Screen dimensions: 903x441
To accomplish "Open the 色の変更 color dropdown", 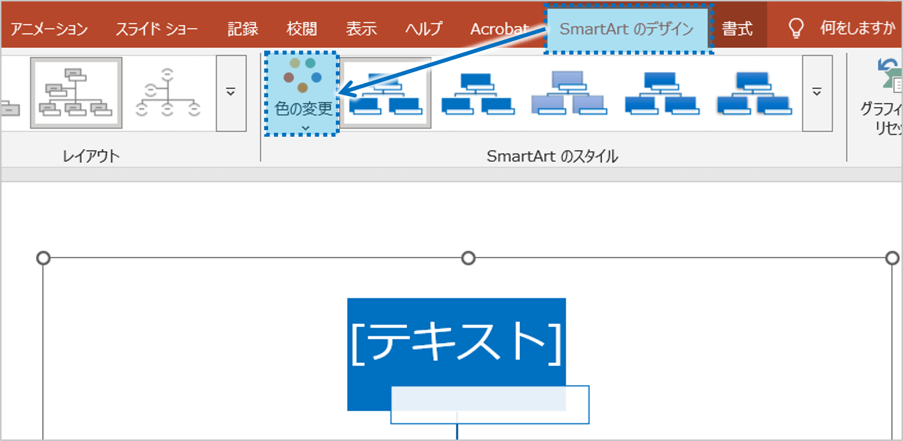I will pos(302,95).
